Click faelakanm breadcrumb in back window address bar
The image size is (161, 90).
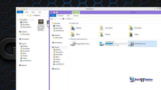tap(37, 15)
